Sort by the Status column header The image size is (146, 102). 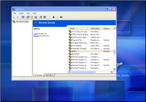point(108,28)
